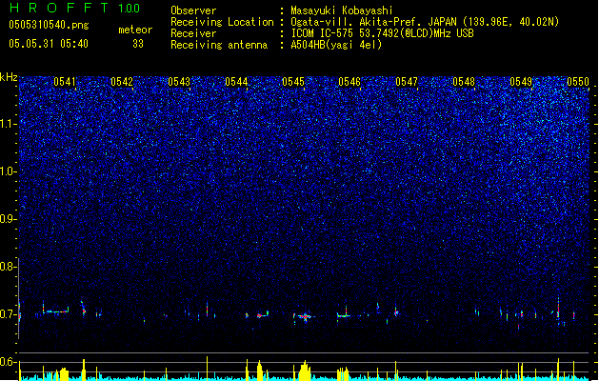Screen dimensions: 599x381
Task: Click the 0546 time marker
Action: tap(349, 82)
